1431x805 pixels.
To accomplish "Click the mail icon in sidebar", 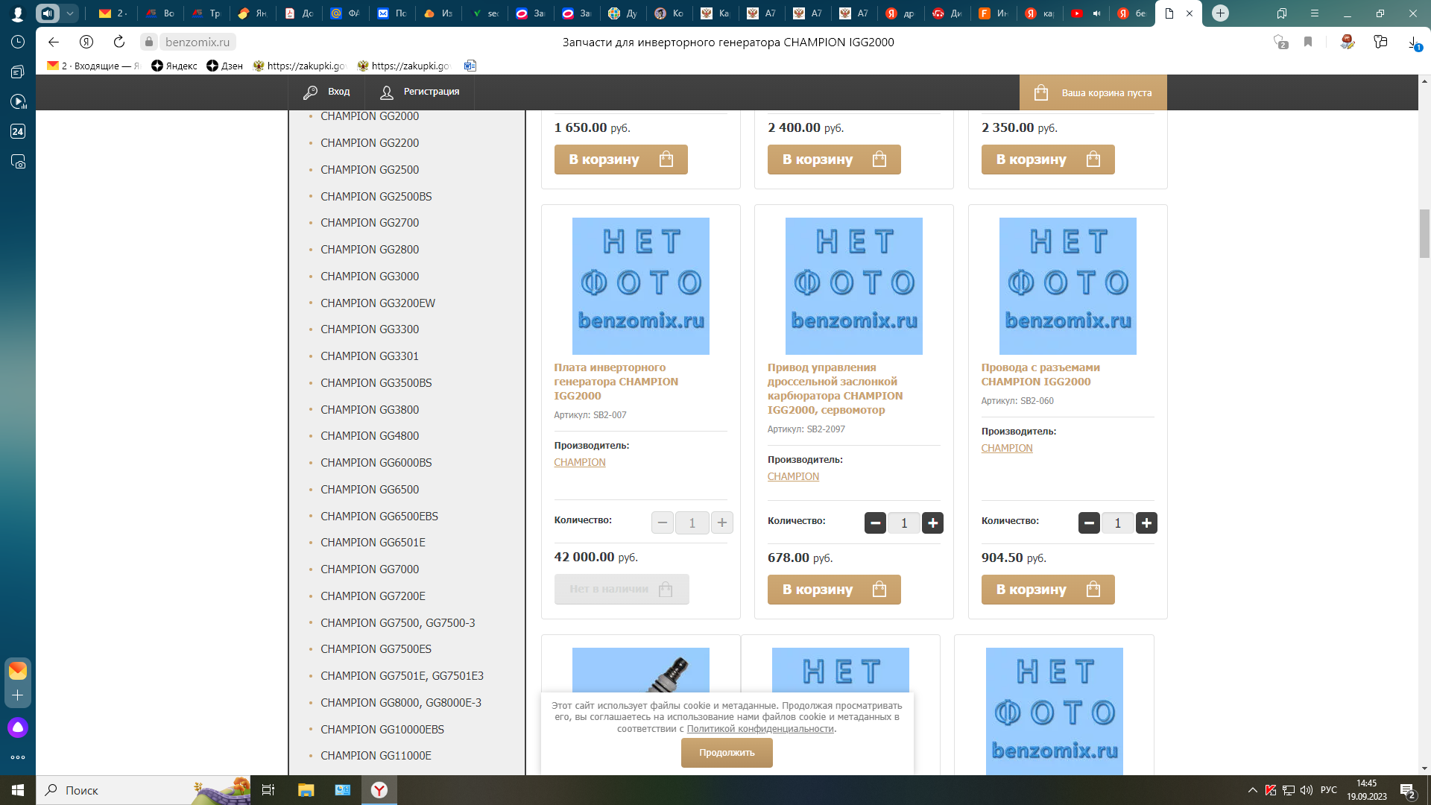I will 18,670.
